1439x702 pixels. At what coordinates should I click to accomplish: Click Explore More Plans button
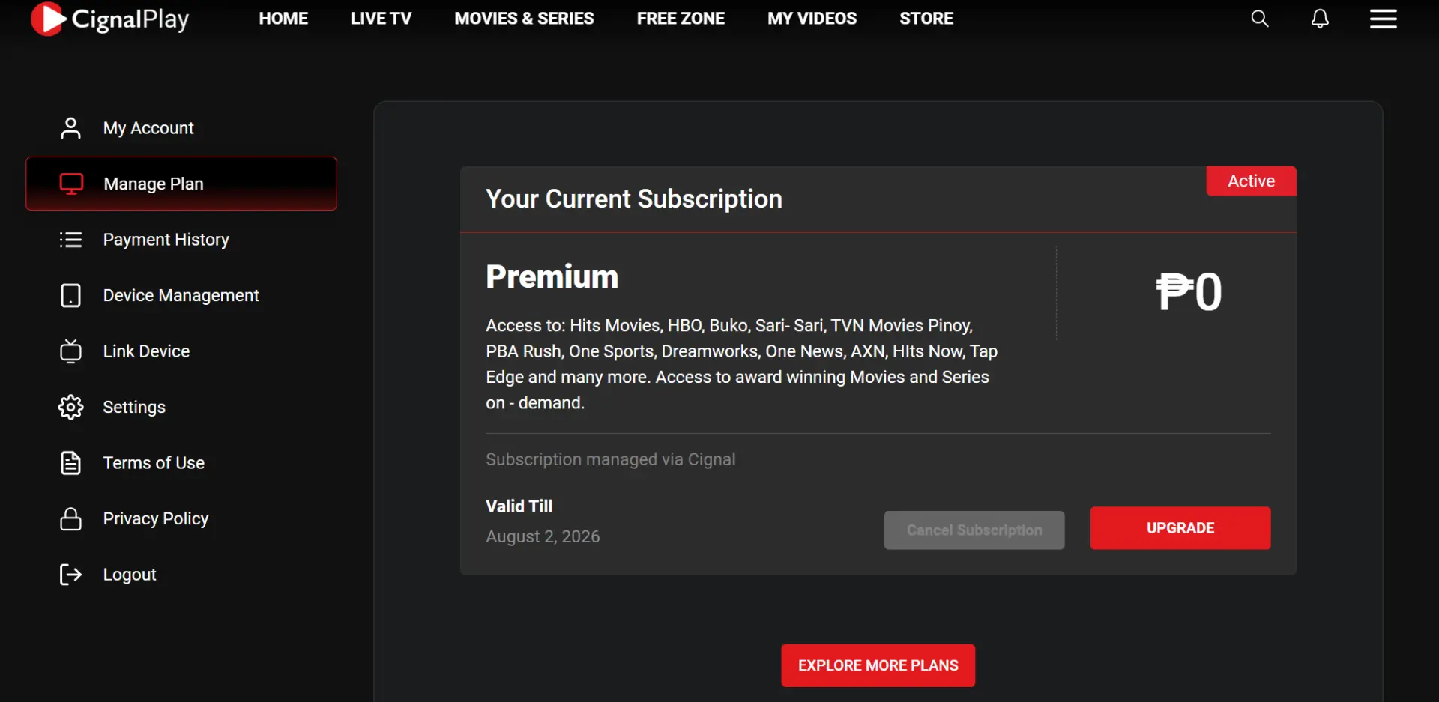(x=878, y=665)
